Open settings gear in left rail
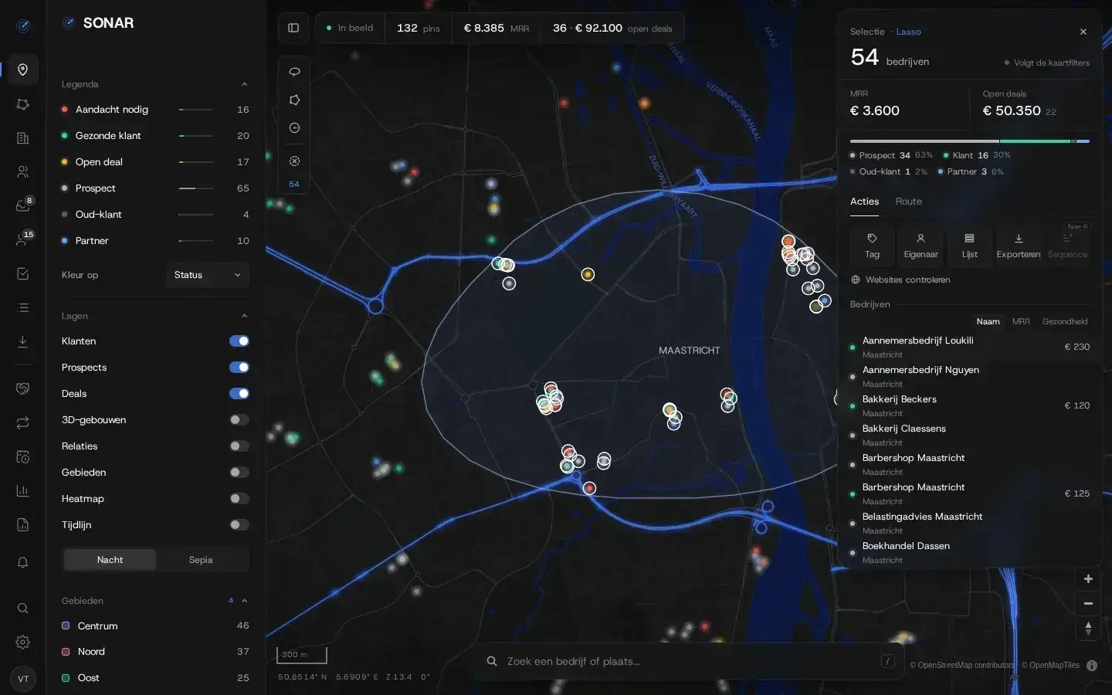 pyautogui.click(x=23, y=642)
